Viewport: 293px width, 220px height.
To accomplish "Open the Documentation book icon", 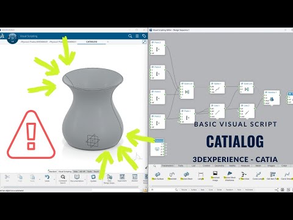I will pos(77,177).
